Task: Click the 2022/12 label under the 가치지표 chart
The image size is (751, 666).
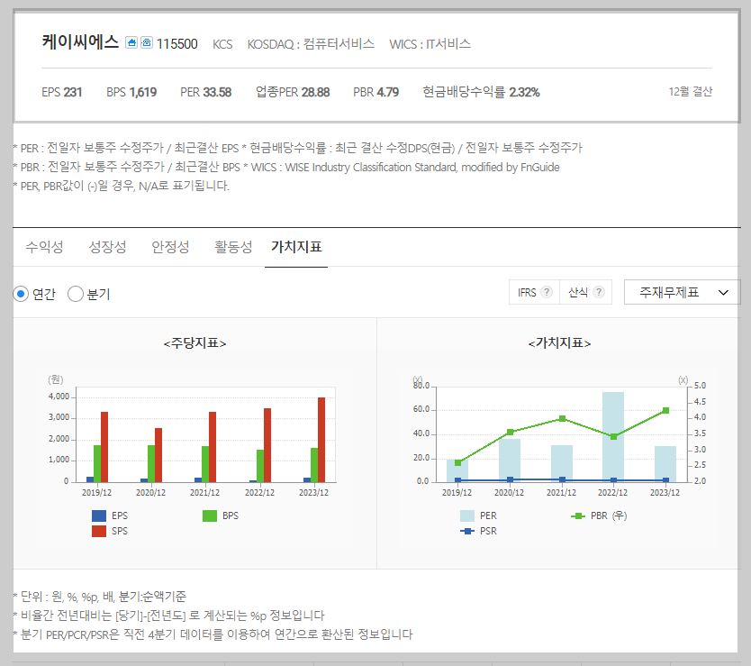Action: pos(612,492)
